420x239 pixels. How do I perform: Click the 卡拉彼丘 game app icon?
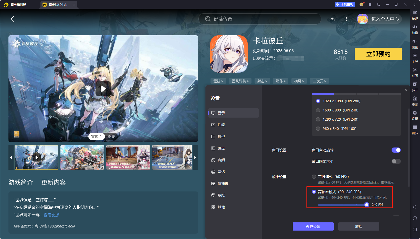coord(229,54)
